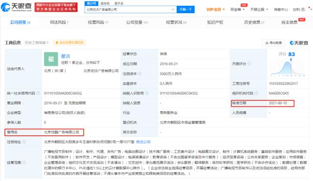The width and height of the screenshot is (313, 181).
Task: Select the credit code 91110105MA008C6K5Q under 统一社会信用代码
Action: 63,93
